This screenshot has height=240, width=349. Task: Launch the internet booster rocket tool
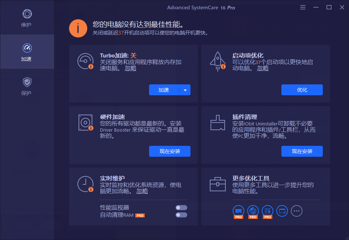coord(253,211)
